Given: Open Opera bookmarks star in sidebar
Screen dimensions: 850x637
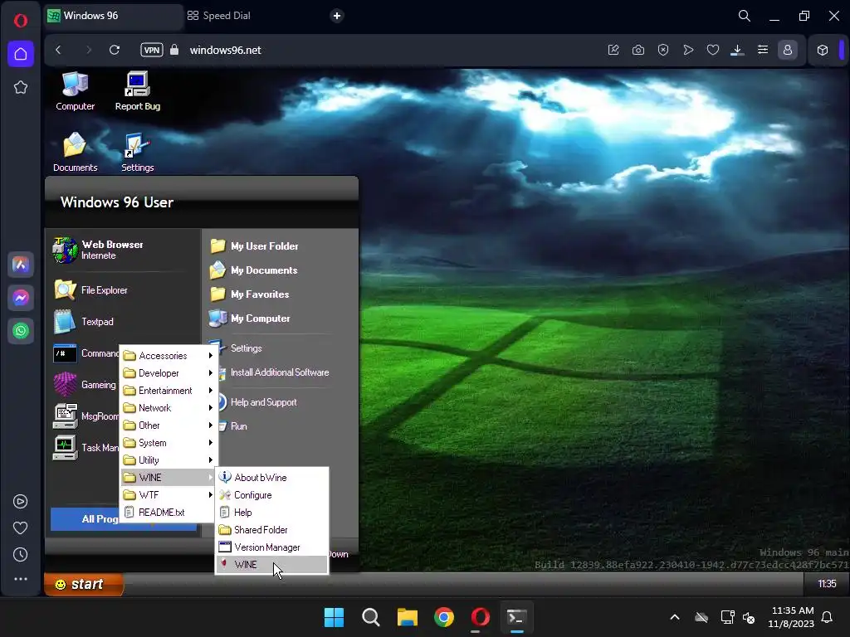Looking at the screenshot, I should click(21, 87).
